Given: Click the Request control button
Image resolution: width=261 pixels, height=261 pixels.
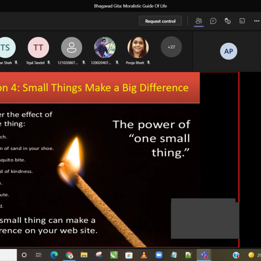Looking at the screenshot, I should coord(160,21).
